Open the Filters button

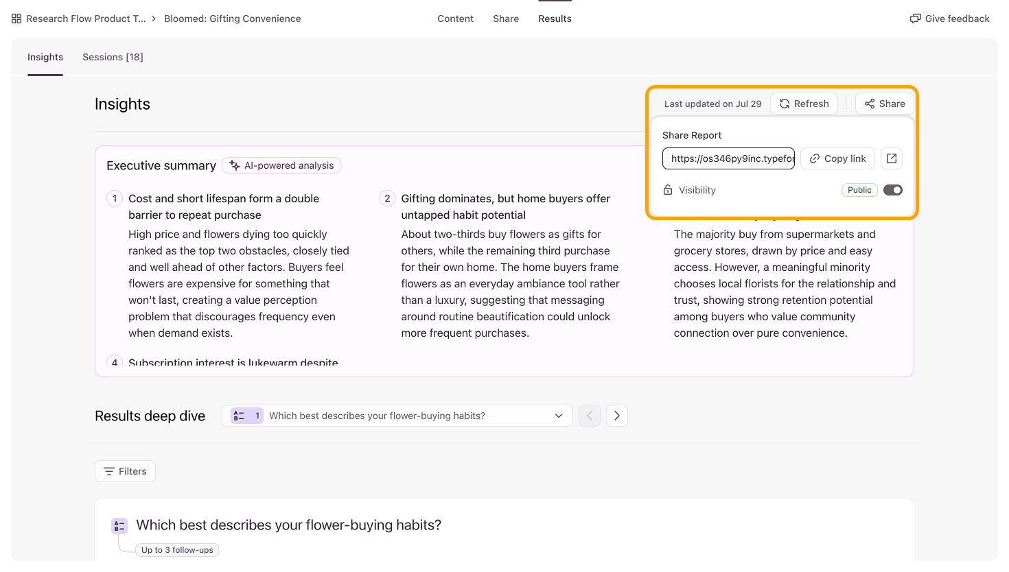point(125,471)
